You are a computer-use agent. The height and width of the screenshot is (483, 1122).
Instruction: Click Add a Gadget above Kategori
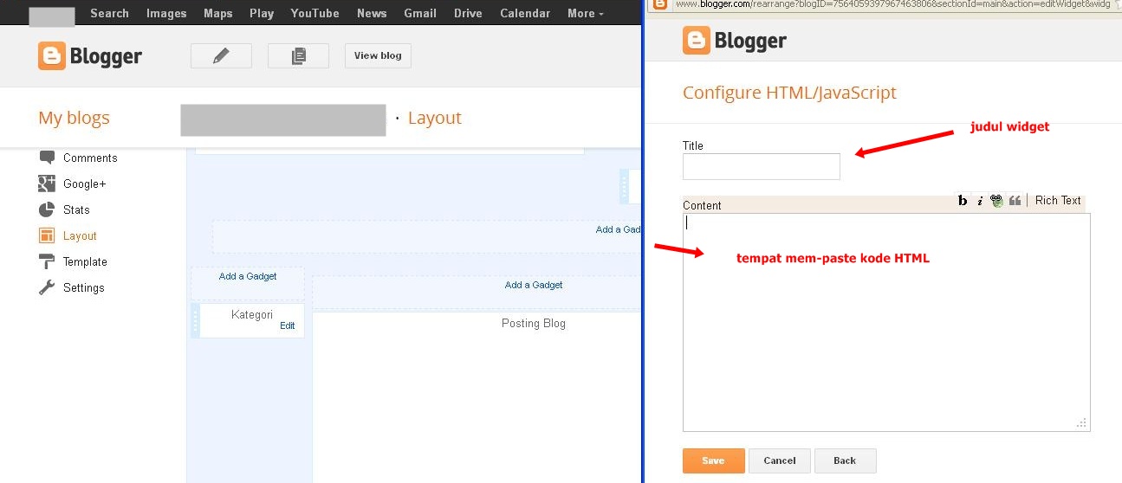click(248, 276)
